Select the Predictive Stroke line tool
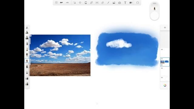The image size is (194, 109). point(108,3)
